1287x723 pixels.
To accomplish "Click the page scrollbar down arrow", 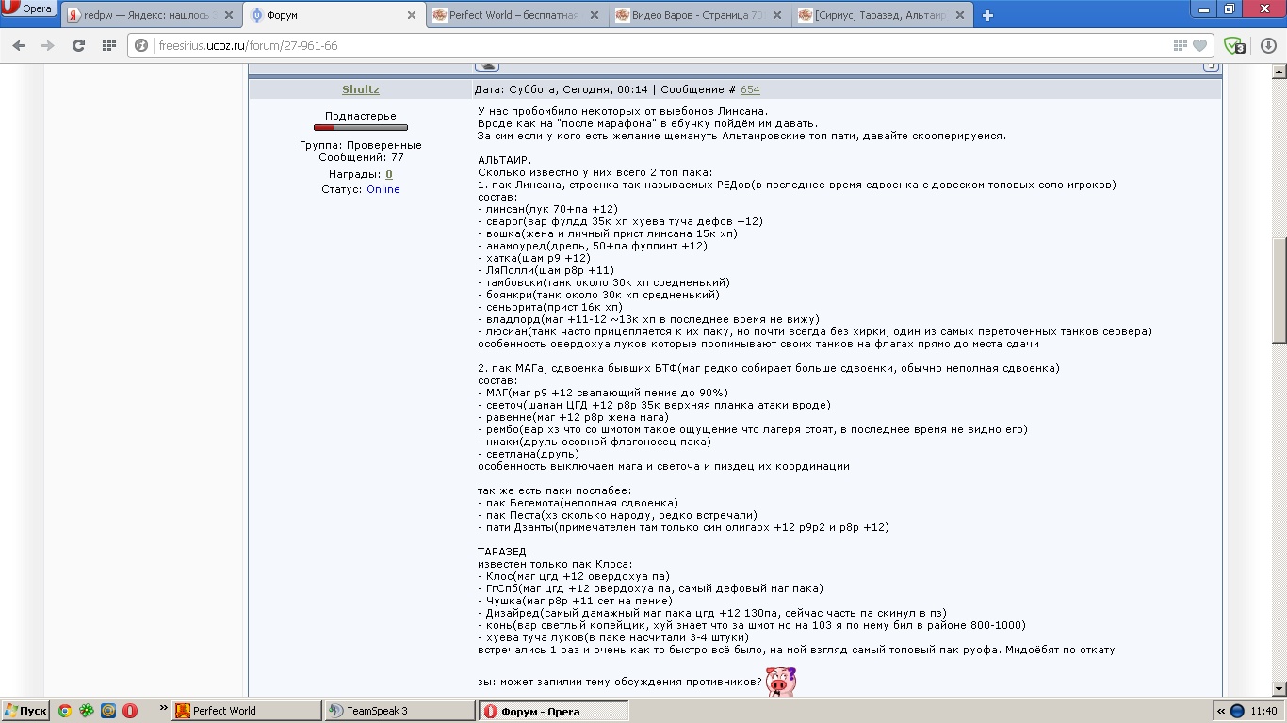I will (x=1279, y=689).
